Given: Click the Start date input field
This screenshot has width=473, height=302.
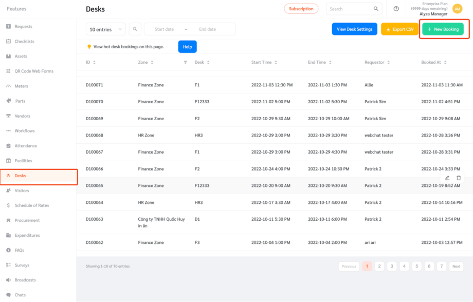Looking at the screenshot, I should coord(163,29).
